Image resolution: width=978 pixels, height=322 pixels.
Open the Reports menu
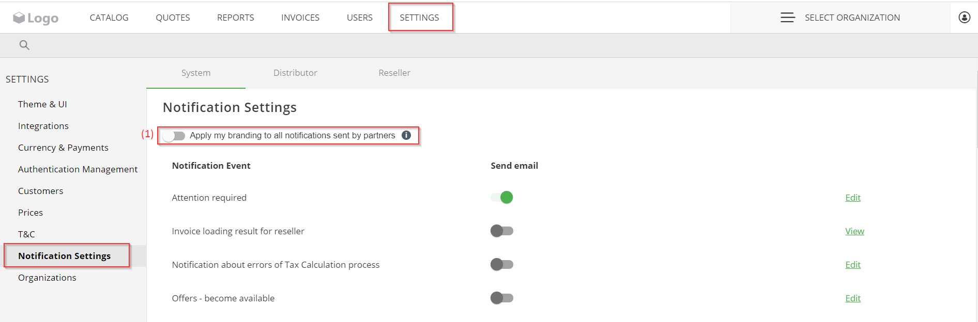pyautogui.click(x=236, y=18)
